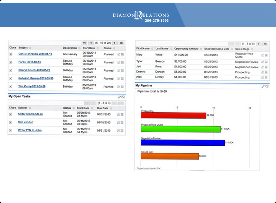
Task: Sort tasks by Due Date header
Action: (x=103, y=108)
